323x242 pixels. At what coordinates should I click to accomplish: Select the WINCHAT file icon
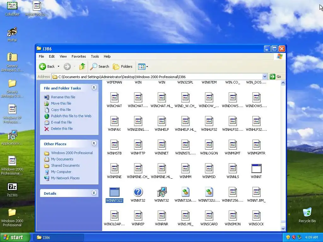(114, 98)
